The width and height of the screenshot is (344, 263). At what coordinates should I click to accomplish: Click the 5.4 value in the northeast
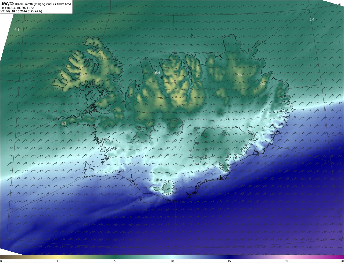(312, 19)
